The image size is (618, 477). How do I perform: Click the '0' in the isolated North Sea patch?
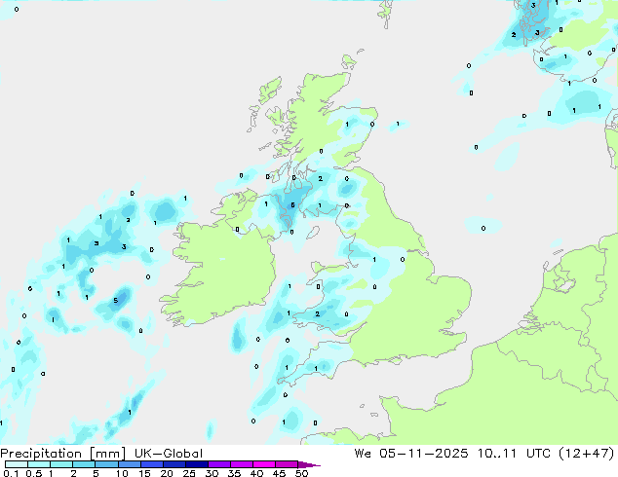(483, 228)
